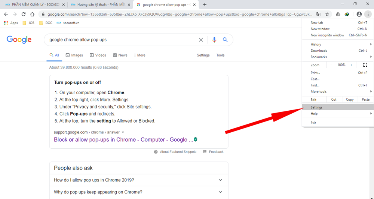Screen dimensions: 374x199
Task: Close the 'Hướng dẫn kỹ thuật' tab
Action: [129, 4]
